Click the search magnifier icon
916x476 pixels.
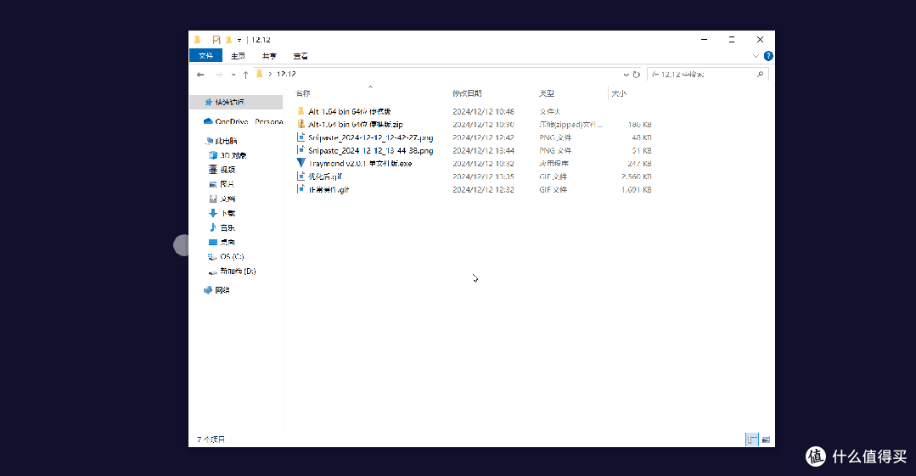point(760,74)
